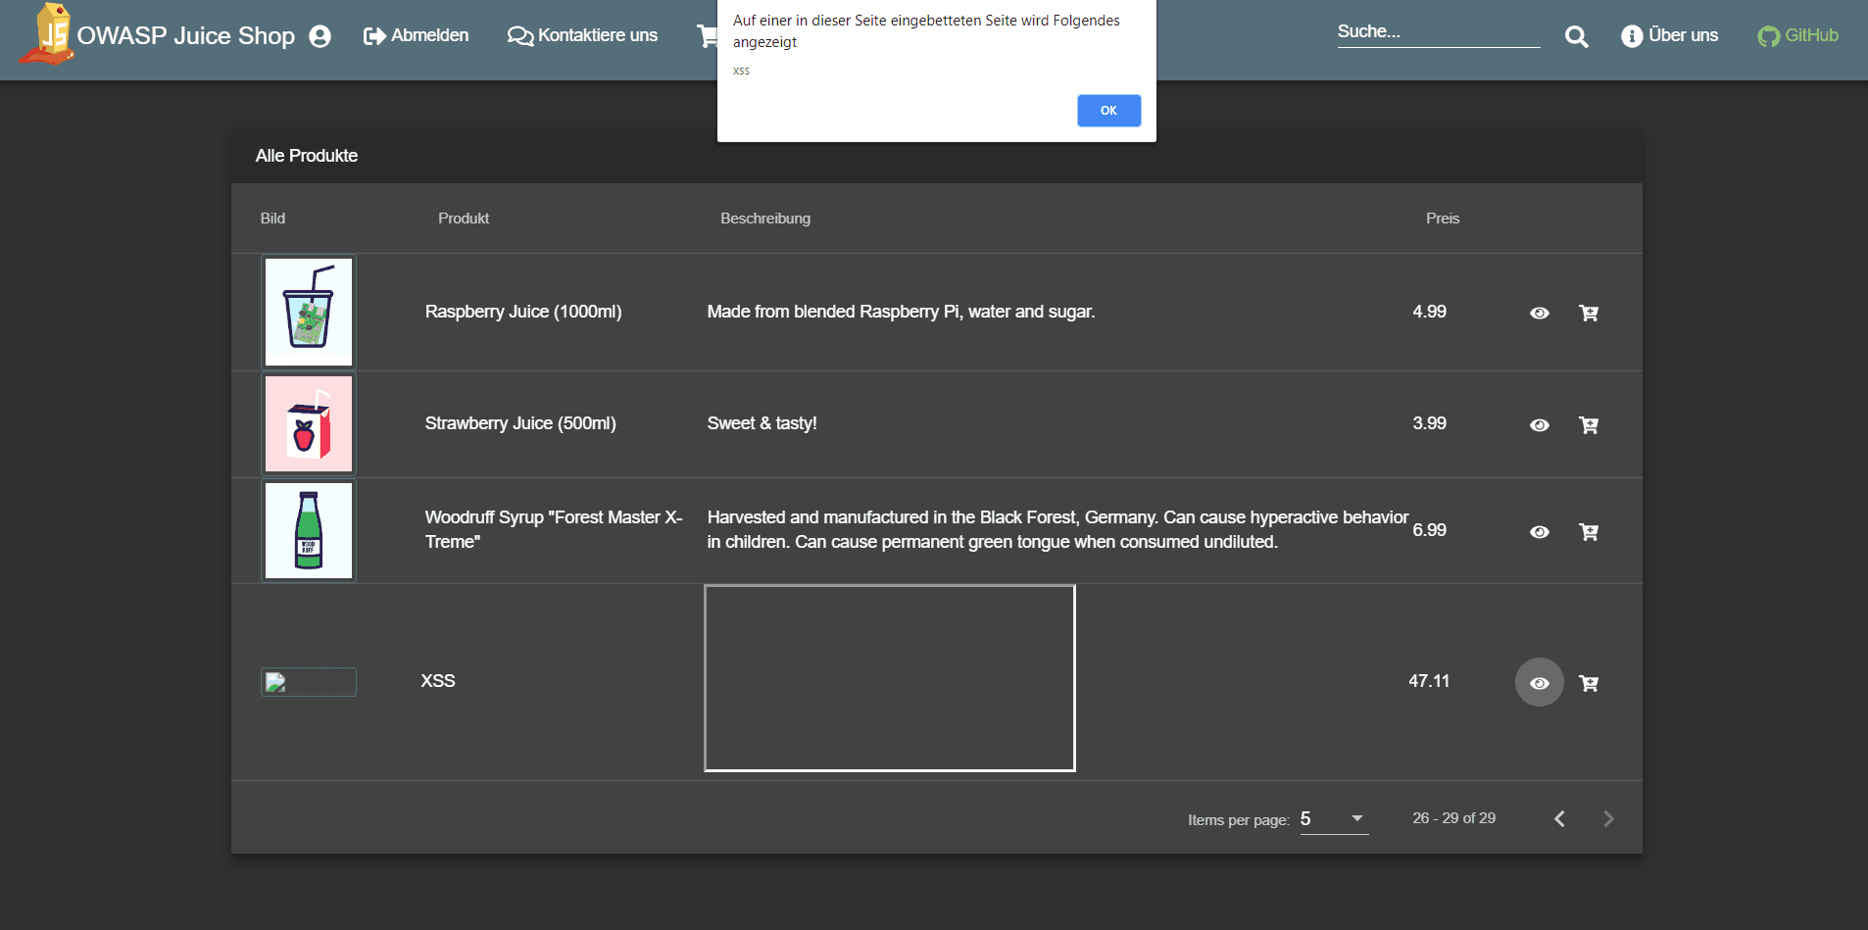This screenshot has width=1868, height=930.
Task: Click the price 6.99
Action: (x=1429, y=530)
